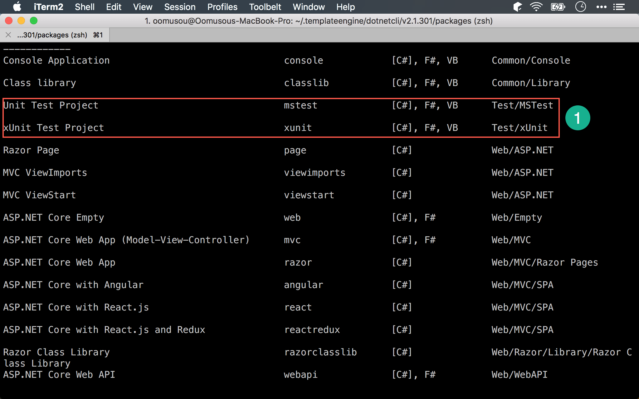Click the green circle 1 badge
Image resolution: width=639 pixels, height=399 pixels.
[x=578, y=118]
